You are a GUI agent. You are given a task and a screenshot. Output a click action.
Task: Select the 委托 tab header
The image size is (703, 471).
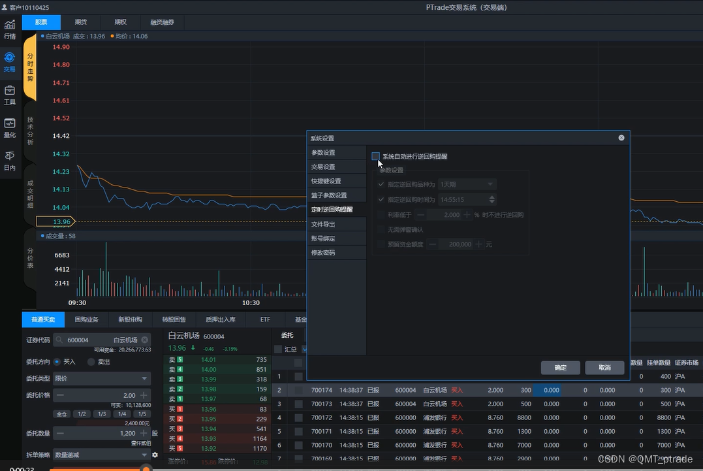pos(287,335)
